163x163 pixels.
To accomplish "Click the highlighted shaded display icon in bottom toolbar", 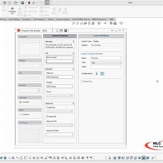I will [143, 158].
